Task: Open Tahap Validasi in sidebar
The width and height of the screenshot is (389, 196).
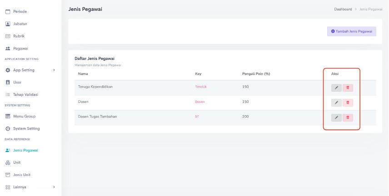Action: (25, 95)
